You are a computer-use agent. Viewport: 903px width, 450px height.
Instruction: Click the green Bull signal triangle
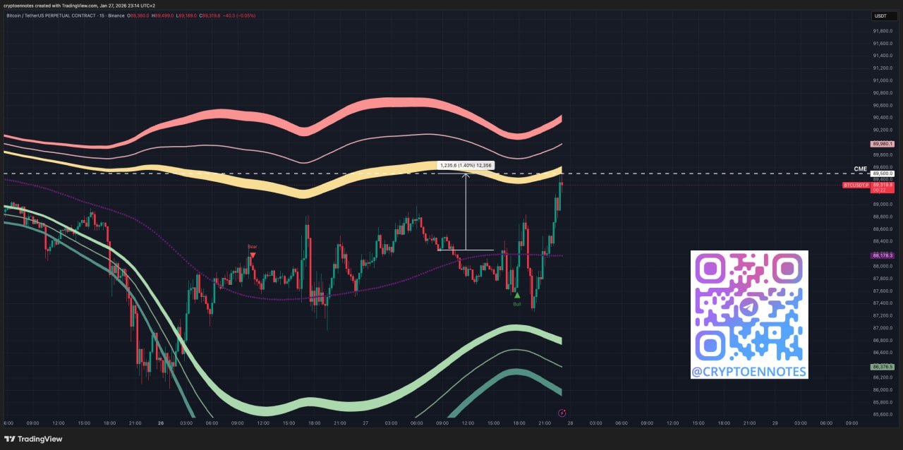[516, 296]
